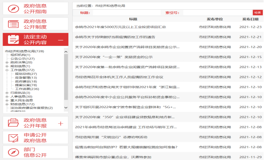264x160 pixels.
Task: Click date cell 2021-11-29
Action: pos(250,157)
